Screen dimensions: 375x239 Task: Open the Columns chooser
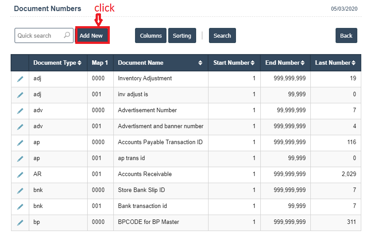(151, 36)
